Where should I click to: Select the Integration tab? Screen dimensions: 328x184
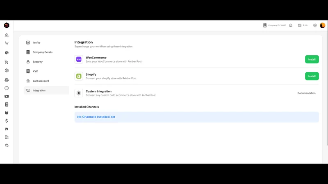pos(46,90)
